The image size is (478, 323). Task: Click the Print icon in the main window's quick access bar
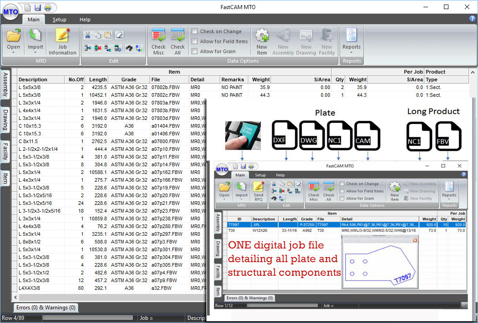pos(48,7)
